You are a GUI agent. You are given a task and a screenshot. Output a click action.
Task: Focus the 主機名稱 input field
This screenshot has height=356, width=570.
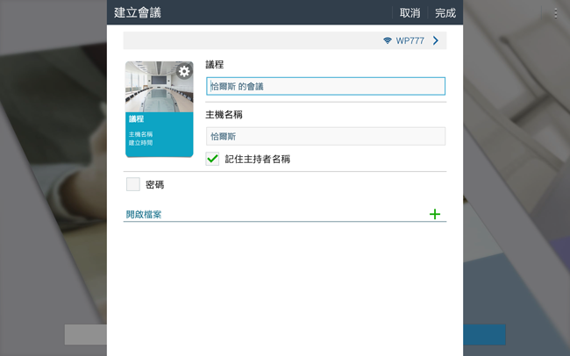[x=325, y=137]
